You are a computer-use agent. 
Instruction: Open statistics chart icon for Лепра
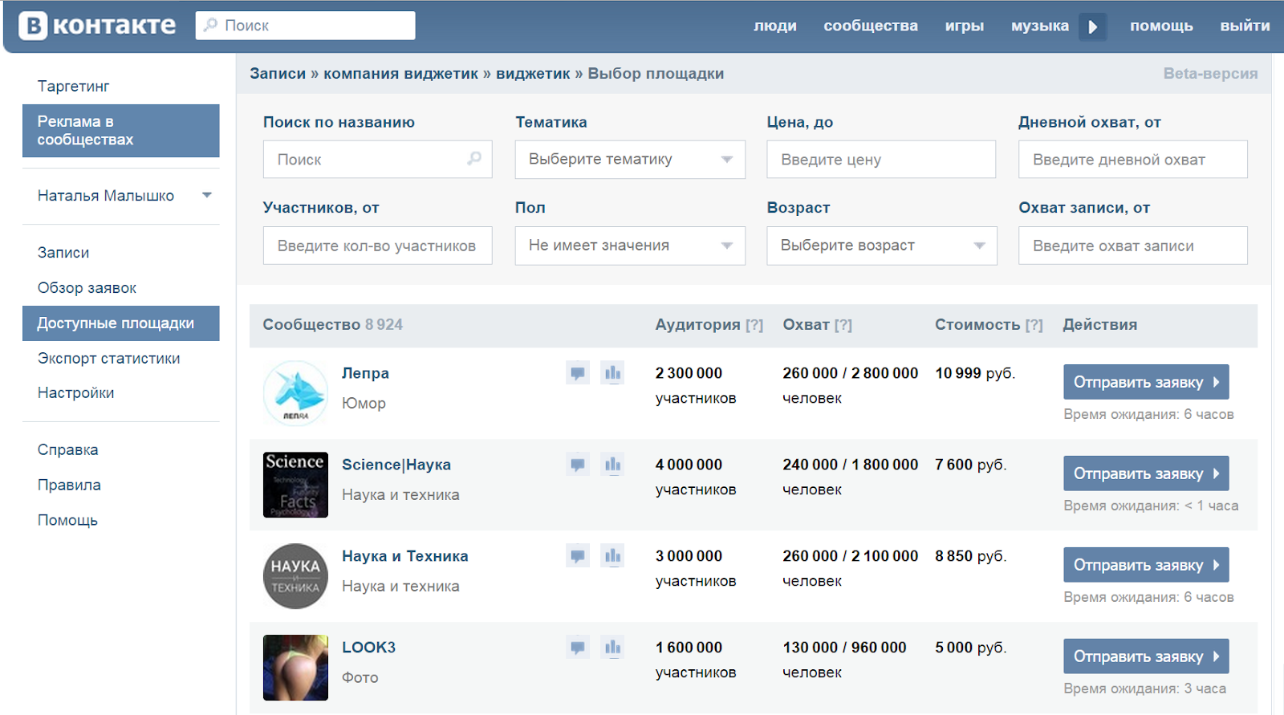coord(612,373)
